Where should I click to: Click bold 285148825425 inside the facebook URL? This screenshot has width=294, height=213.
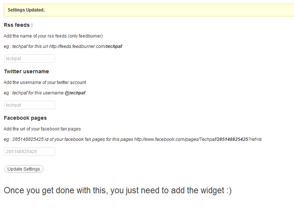click(x=233, y=139)
